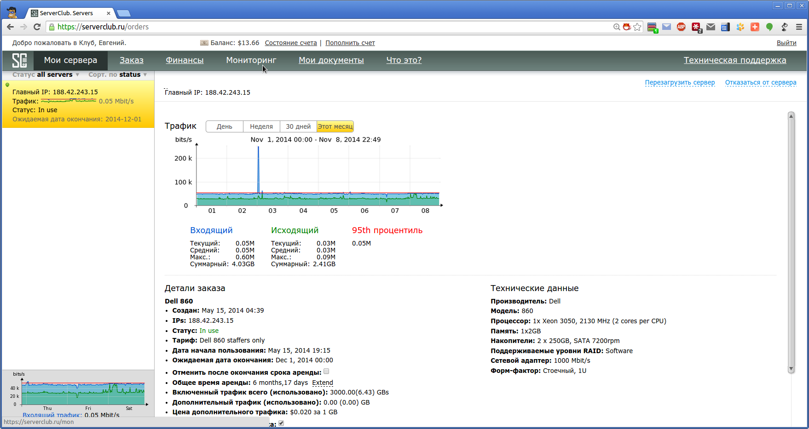Open the green speech bubble extension
This screenshot has height=429, width=809.
769,27
